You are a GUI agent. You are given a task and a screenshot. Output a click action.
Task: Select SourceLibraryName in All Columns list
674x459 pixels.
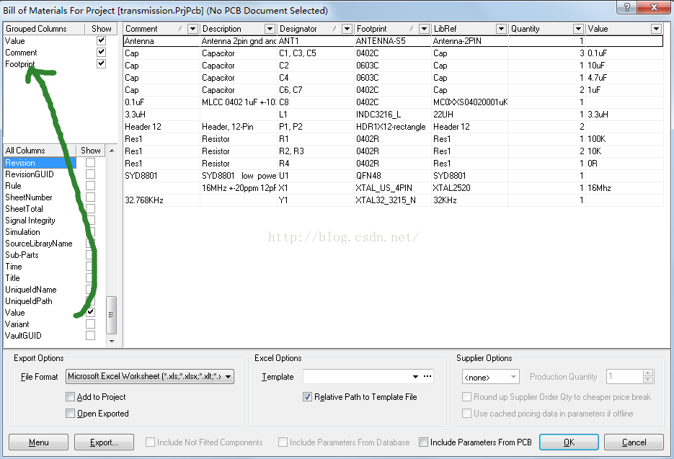39,244
